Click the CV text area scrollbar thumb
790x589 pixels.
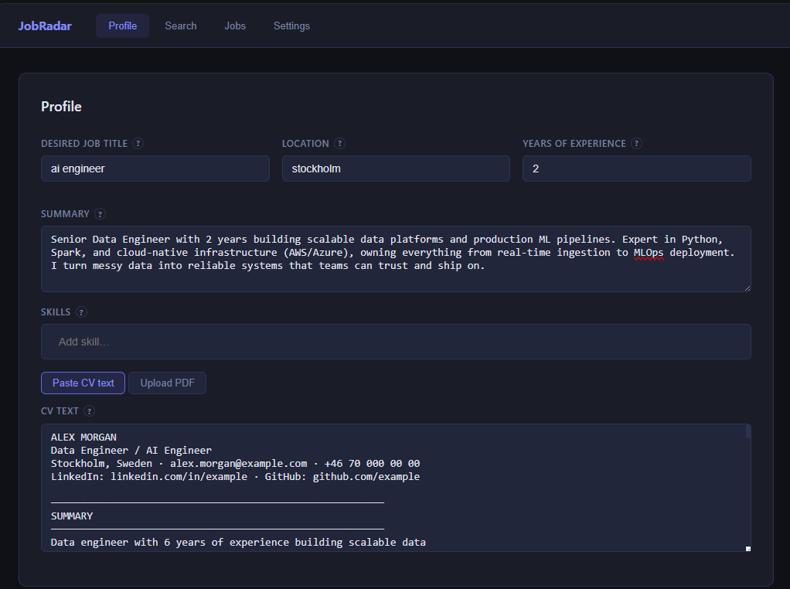(x=748, y=431)
